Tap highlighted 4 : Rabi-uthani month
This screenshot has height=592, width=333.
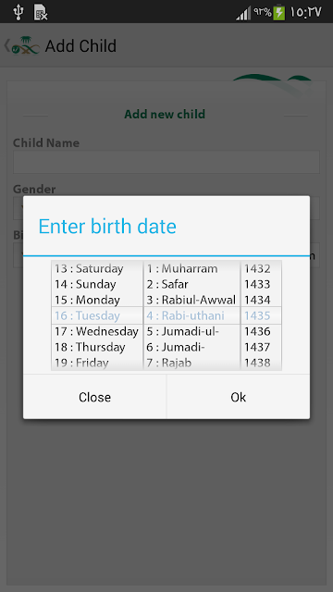tap(185, 315)
